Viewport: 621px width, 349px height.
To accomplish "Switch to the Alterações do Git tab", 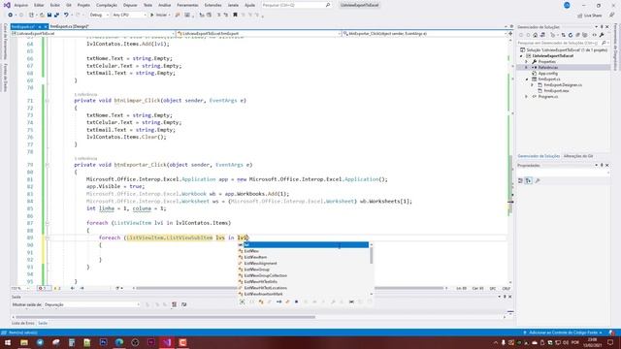I will pyautogui.click(x=578, y=156).
